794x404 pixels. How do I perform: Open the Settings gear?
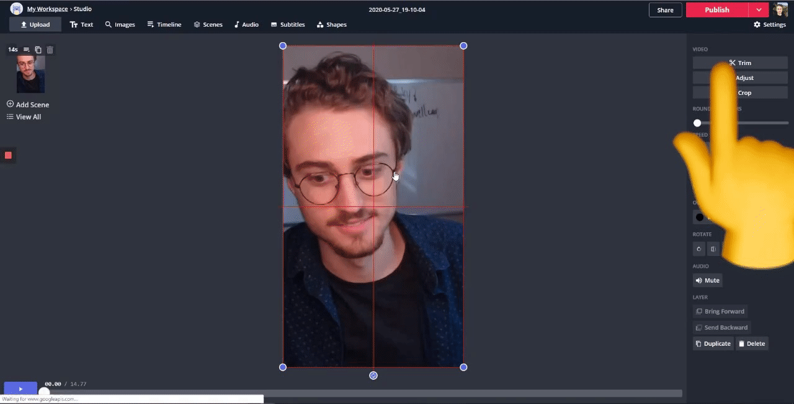coord(769,25)
